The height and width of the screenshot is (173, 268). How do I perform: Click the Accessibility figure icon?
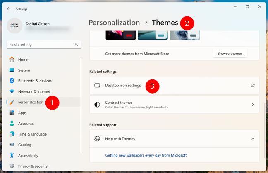(x=12, y=155)
